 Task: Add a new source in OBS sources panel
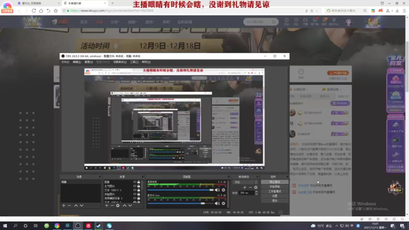[106, 205]
